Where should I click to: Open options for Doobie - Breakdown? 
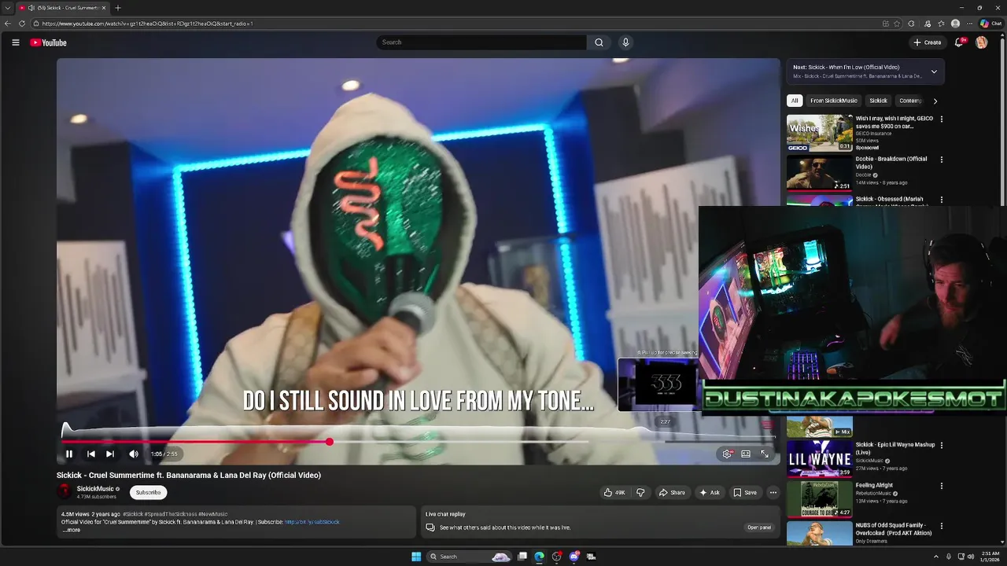pos(942,160)
